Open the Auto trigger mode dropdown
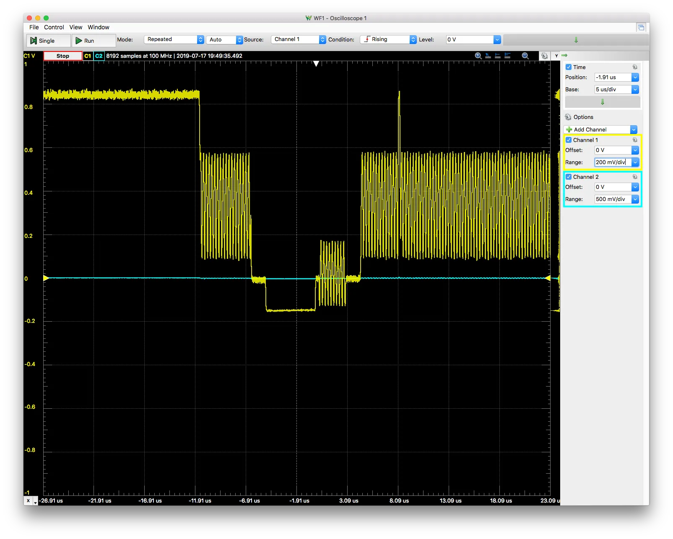The width and height of the screenshot is (673, 539). (224, 40)
